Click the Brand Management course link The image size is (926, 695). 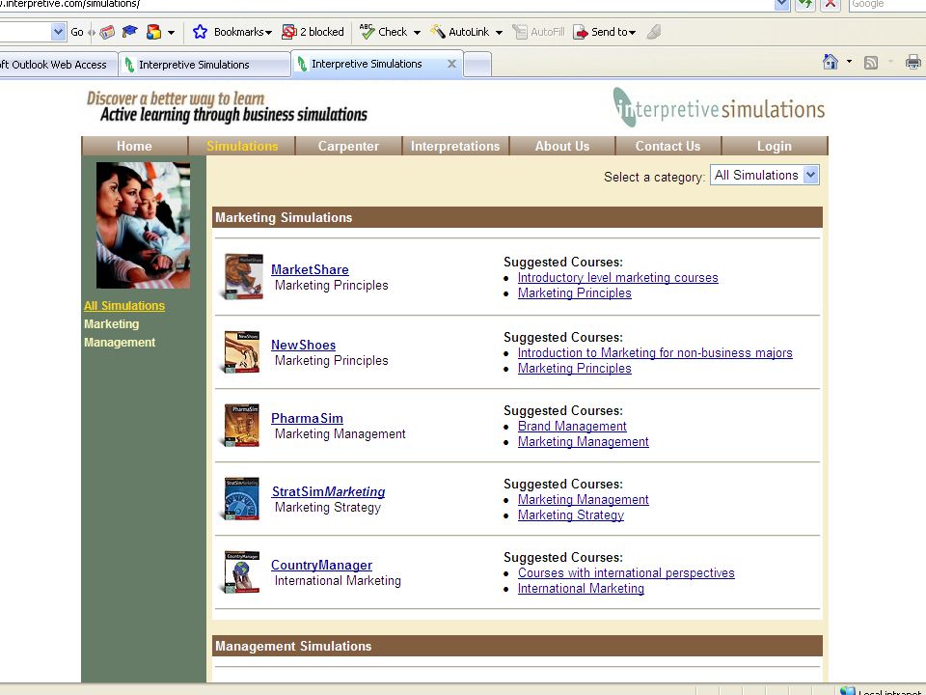572,426
